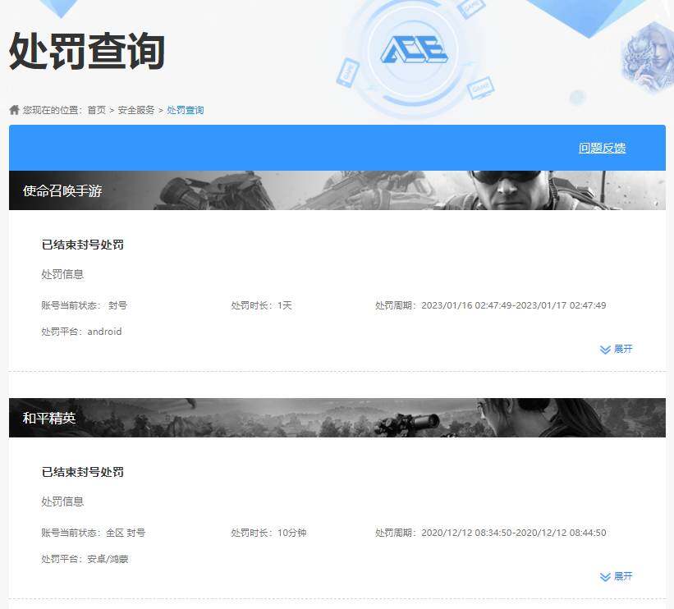Expand 和平精英 penalty details
This screenshot has height=609, width=674.
pos(617,576)
